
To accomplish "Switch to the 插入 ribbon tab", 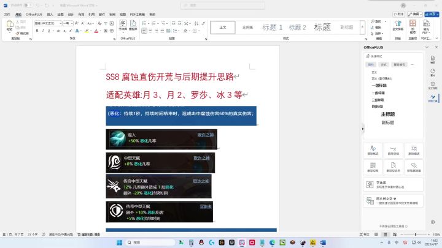I will pos(50,14).
